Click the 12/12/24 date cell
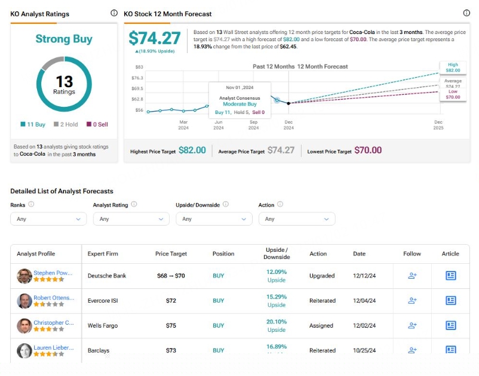 click(x=364, y=276)
